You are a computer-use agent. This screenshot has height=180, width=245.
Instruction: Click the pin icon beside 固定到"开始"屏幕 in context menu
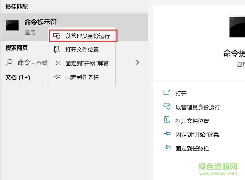(x=57, y=63)
